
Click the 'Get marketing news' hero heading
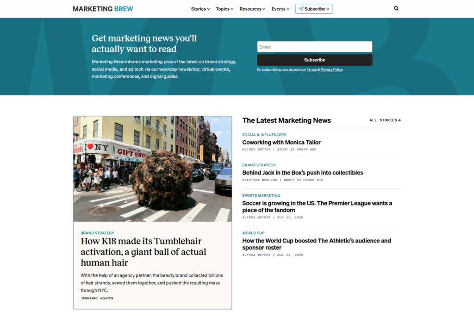[144, 43]
